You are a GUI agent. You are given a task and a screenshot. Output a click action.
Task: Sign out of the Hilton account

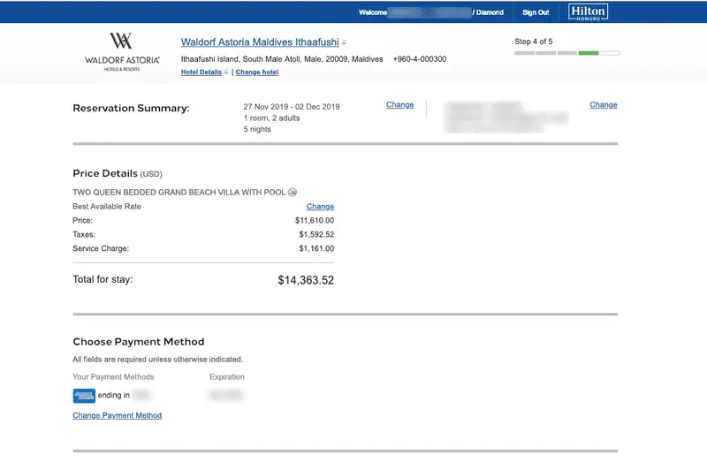536,12
